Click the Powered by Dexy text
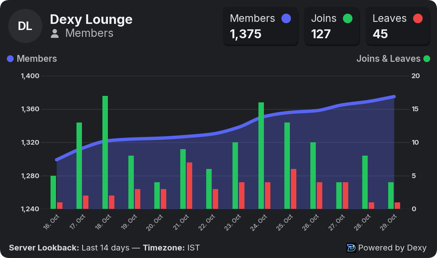The image size is (437, 258). click(x=392, y=248)
